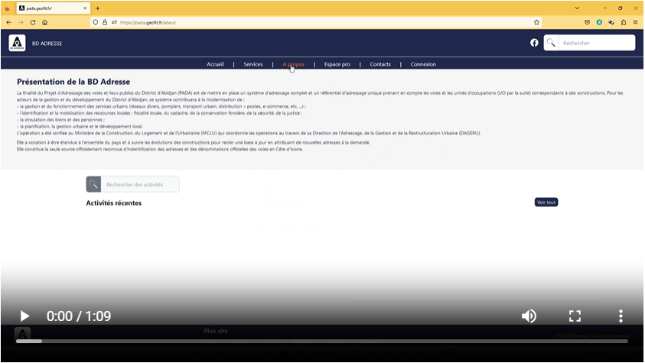The width and height of the screenshot is (645, 363).
Task: Click the Voir tout button
Action: pyautogui.click(x=546, y=203)
